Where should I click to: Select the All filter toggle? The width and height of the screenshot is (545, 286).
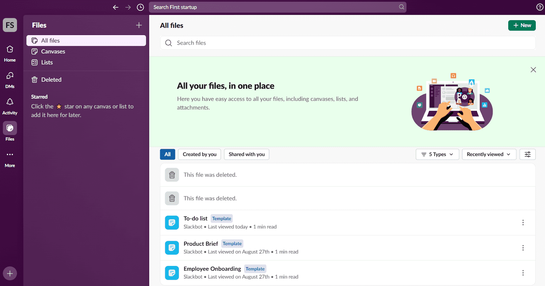click(168, 154)
